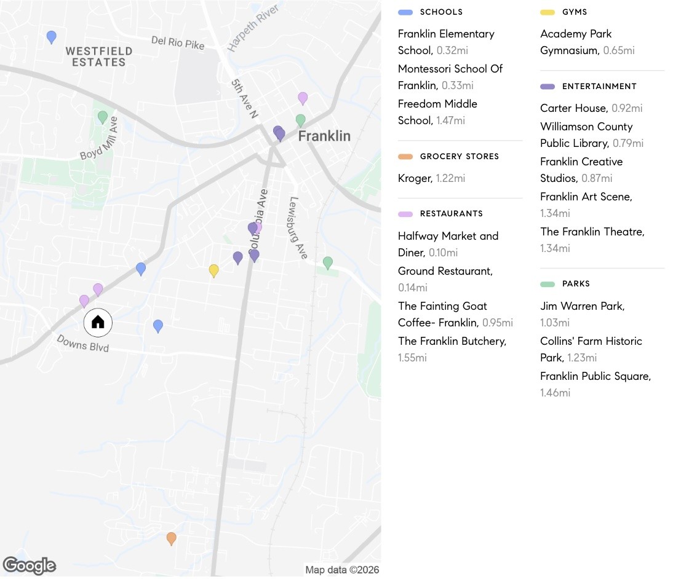Select blue school pin above Westfield Estates

(52, 37)
